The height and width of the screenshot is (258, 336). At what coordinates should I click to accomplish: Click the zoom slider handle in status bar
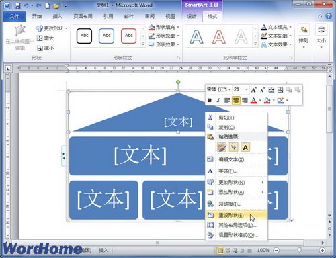(x=299, y=250)
